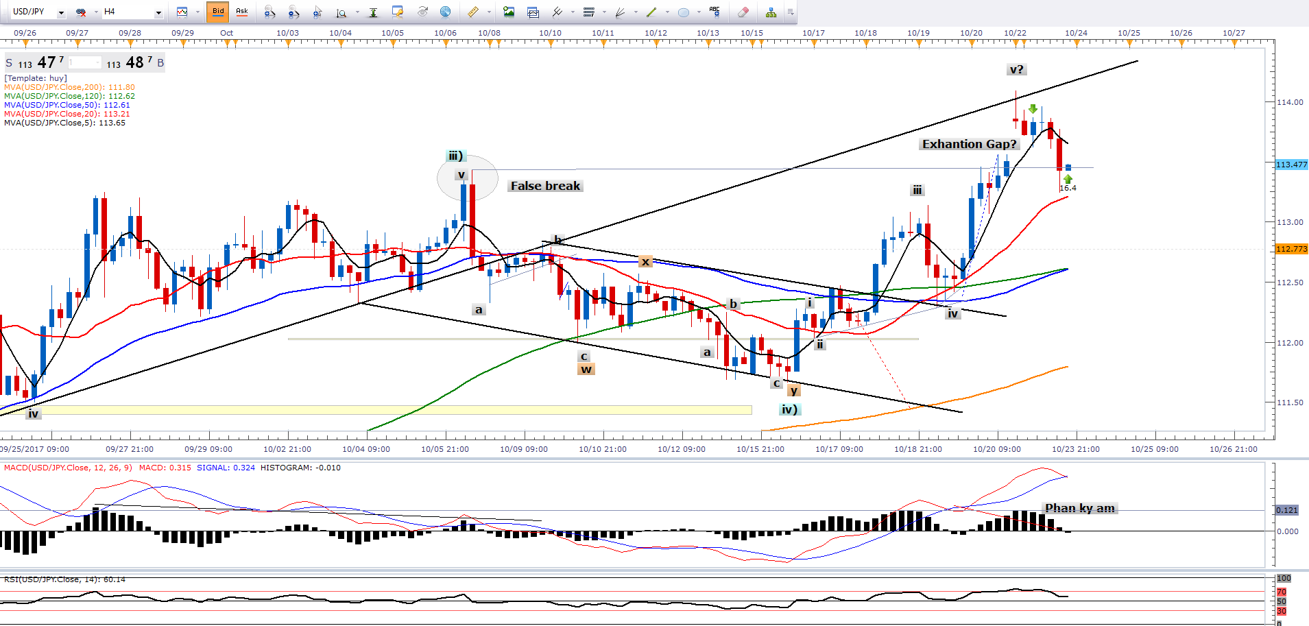Screen dimensions: 1309x626
Task: Click the S sell price button
Action: [x=9, y=63]
